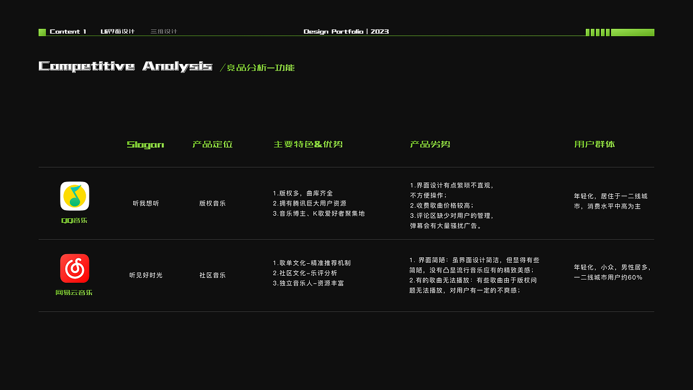
Task: Select the UI界面设计 tab
Action: pyautogui.click(x=117, y=32)
